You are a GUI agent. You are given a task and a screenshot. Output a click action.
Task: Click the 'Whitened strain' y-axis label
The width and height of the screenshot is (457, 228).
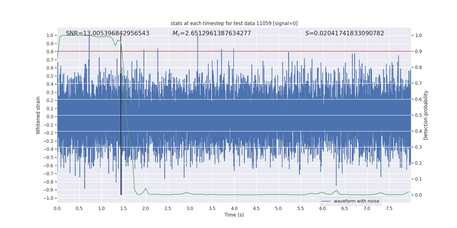[38, 115]
